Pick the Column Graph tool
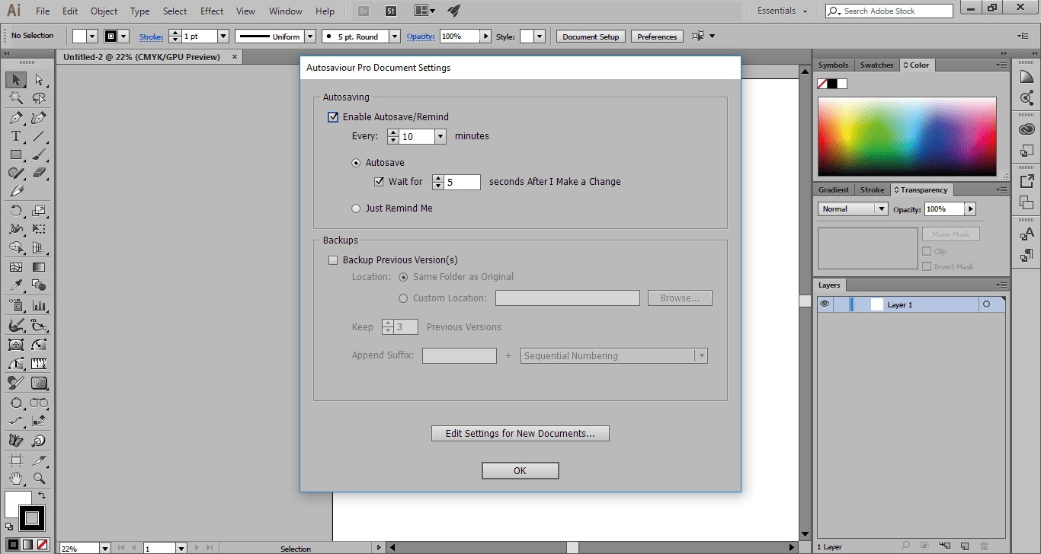Image resolution: width=1041 pixels, height=554 pixels. (39, 305)
